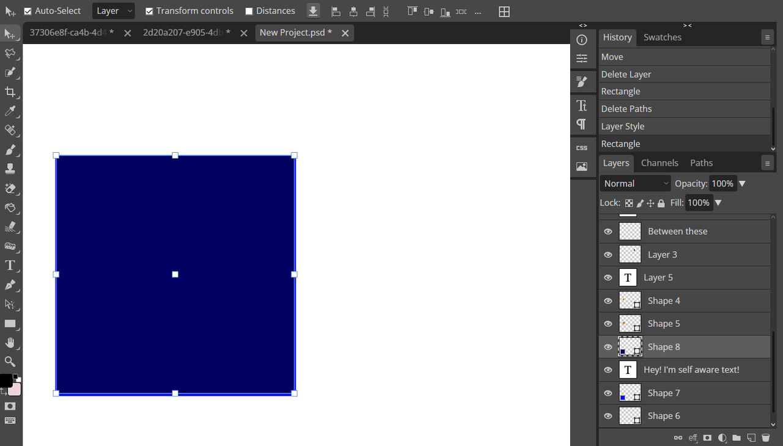This screenshot has width=783, height=446.
Task: Select the Move tool in the toolbar
Action: [x=10, y=34]
